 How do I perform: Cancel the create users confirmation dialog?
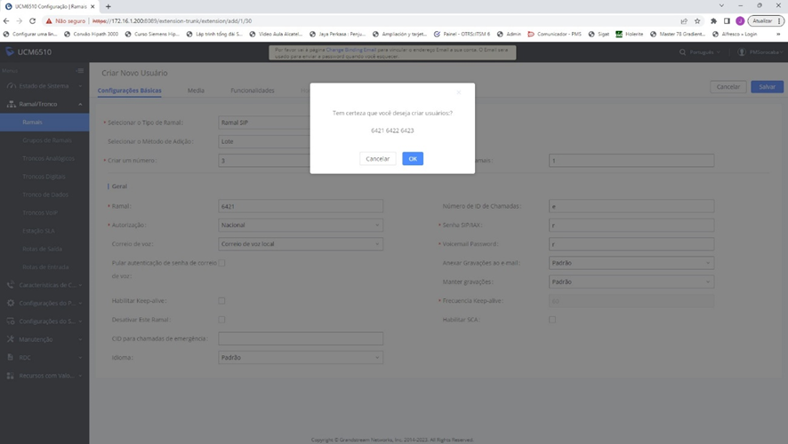point(378,159)
